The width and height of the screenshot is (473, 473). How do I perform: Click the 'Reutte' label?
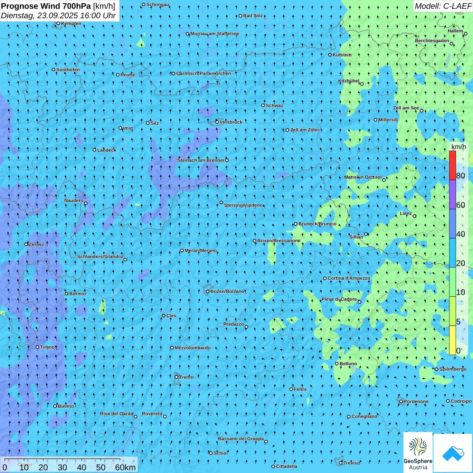pos(128,75)
